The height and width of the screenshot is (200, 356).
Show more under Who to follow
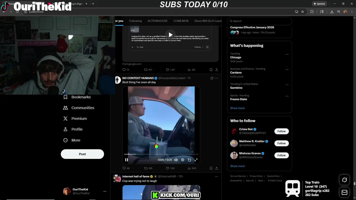click(x=237, y=166)
